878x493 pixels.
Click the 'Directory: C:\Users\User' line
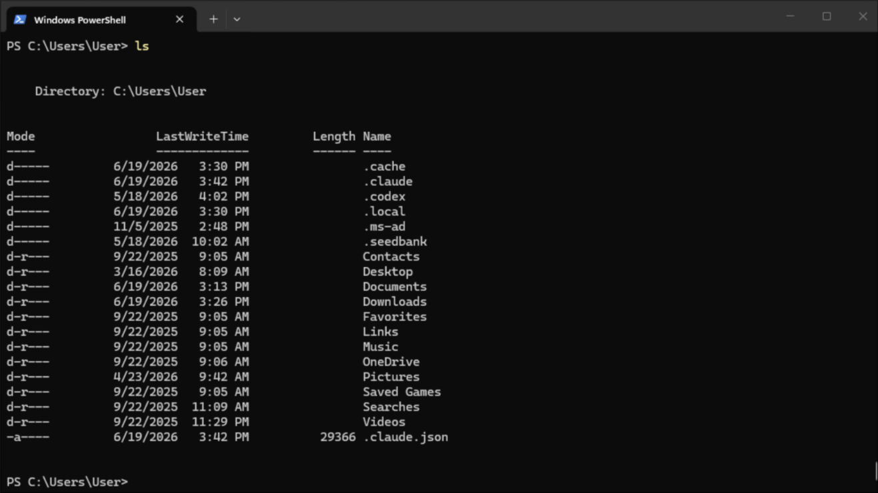pos(121,91)
